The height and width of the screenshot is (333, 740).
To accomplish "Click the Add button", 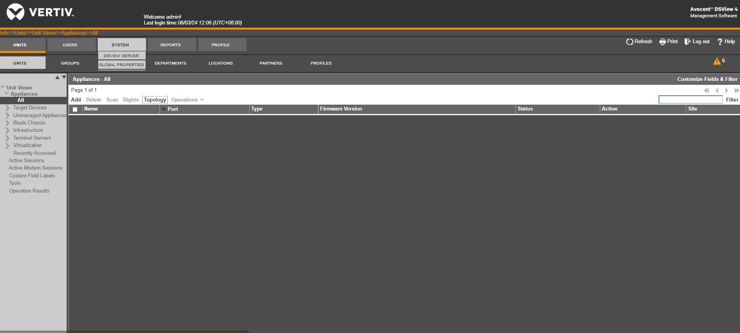I will (76, 100).
